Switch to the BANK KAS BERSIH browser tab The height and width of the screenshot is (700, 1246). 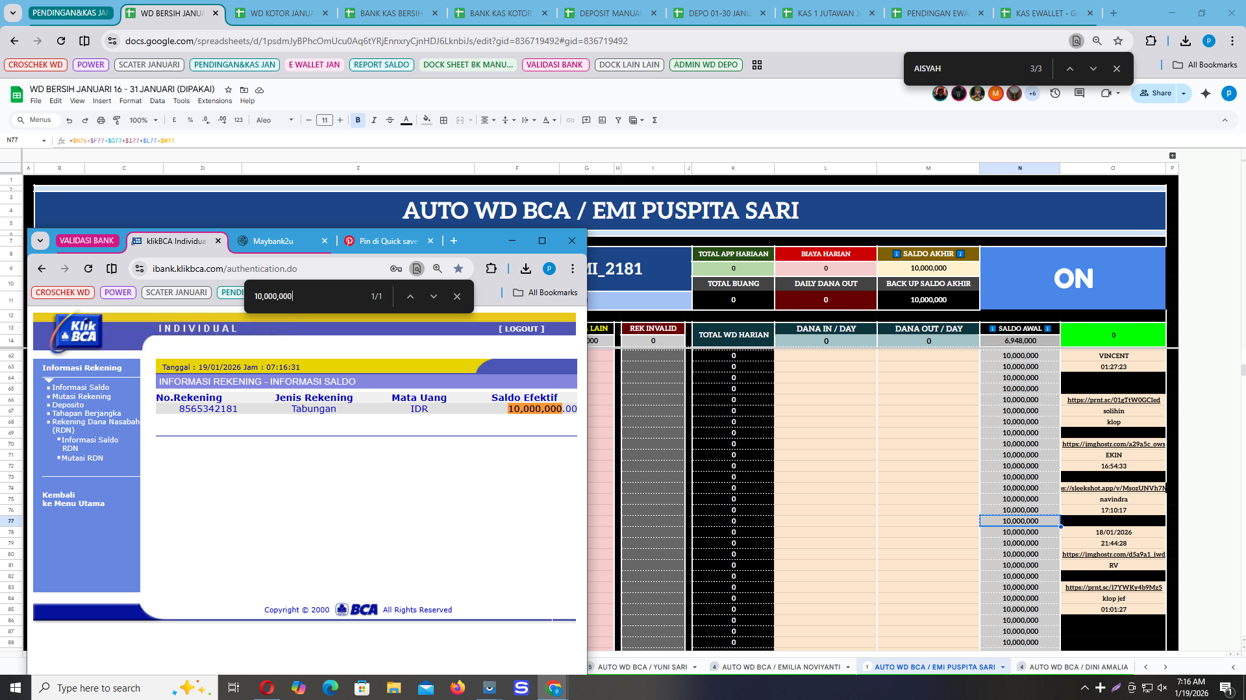click(392, 13)
